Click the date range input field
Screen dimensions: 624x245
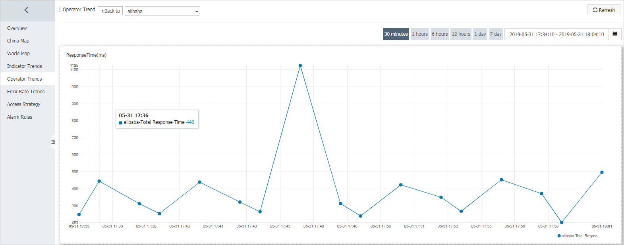[x=556, y=34]
